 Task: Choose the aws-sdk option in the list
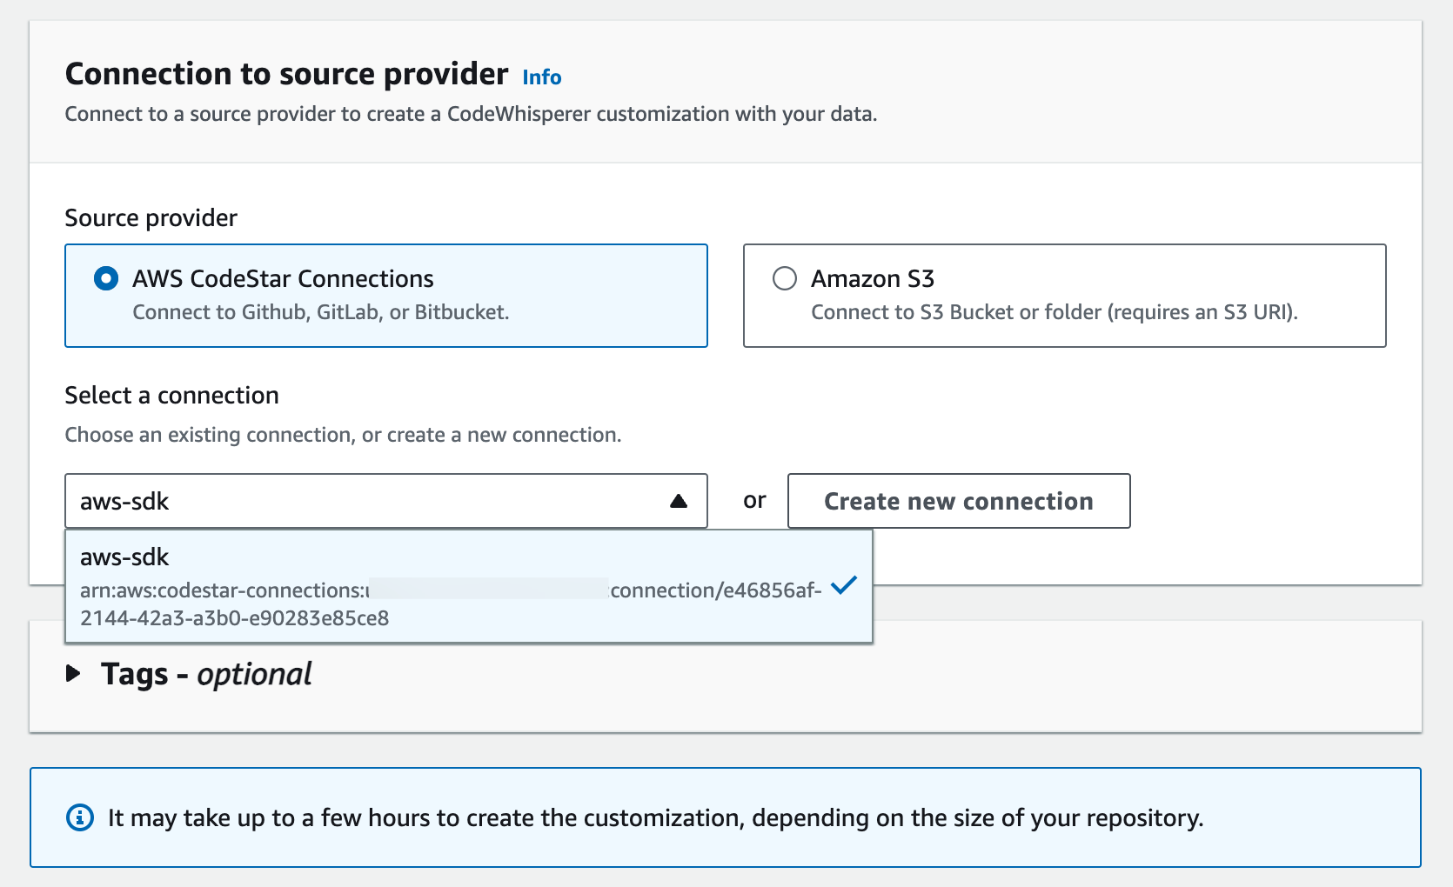(x=124, y=557)
